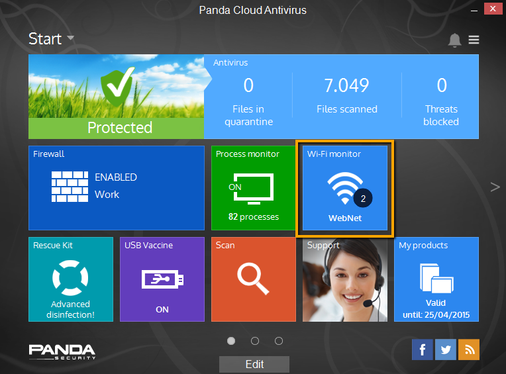Close the Panda Cloud Antivirus window

click(493, 9)
